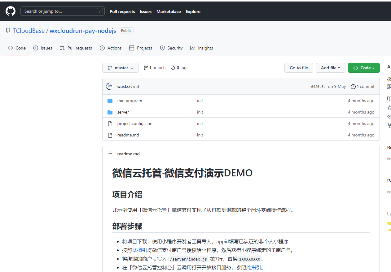The width and height of the screenshot is (391, 272).
Task: Click the 部署步骤 heading
Action: (127, 226)
